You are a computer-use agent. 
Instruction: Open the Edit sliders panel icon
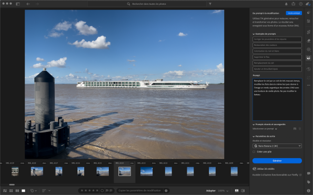308,21
